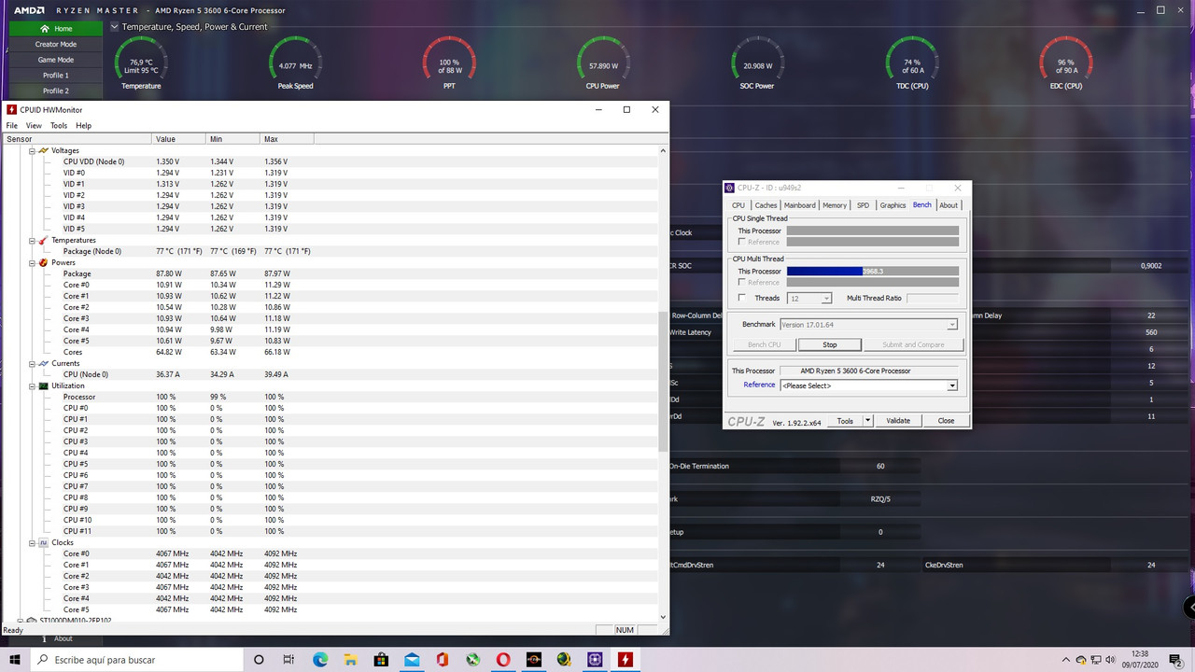Switch to the Memory tab in CPU-Z

(x=835, y=205)
